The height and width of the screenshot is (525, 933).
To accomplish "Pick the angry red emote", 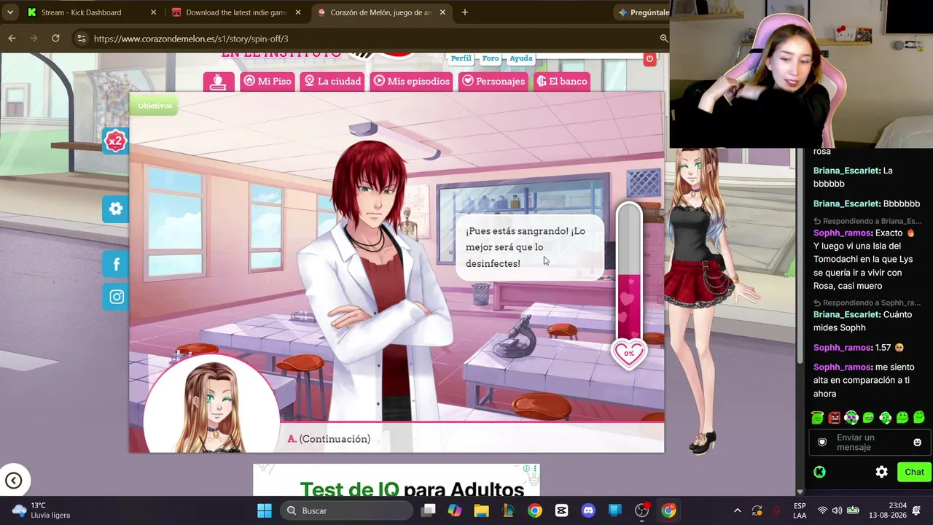I will tap(834, 418).
